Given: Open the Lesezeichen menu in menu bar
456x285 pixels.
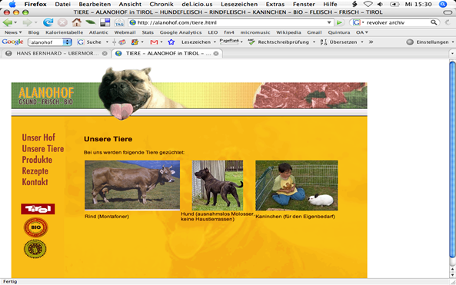Looking at the screenshot, I should click(x=239, y=4).
